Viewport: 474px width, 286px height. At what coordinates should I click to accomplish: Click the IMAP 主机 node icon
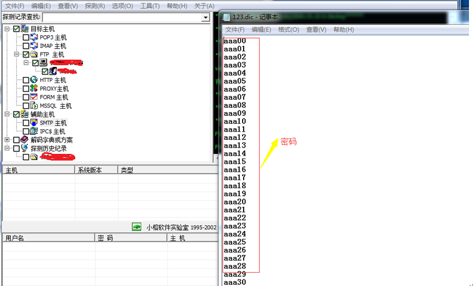tap(34, 46)
